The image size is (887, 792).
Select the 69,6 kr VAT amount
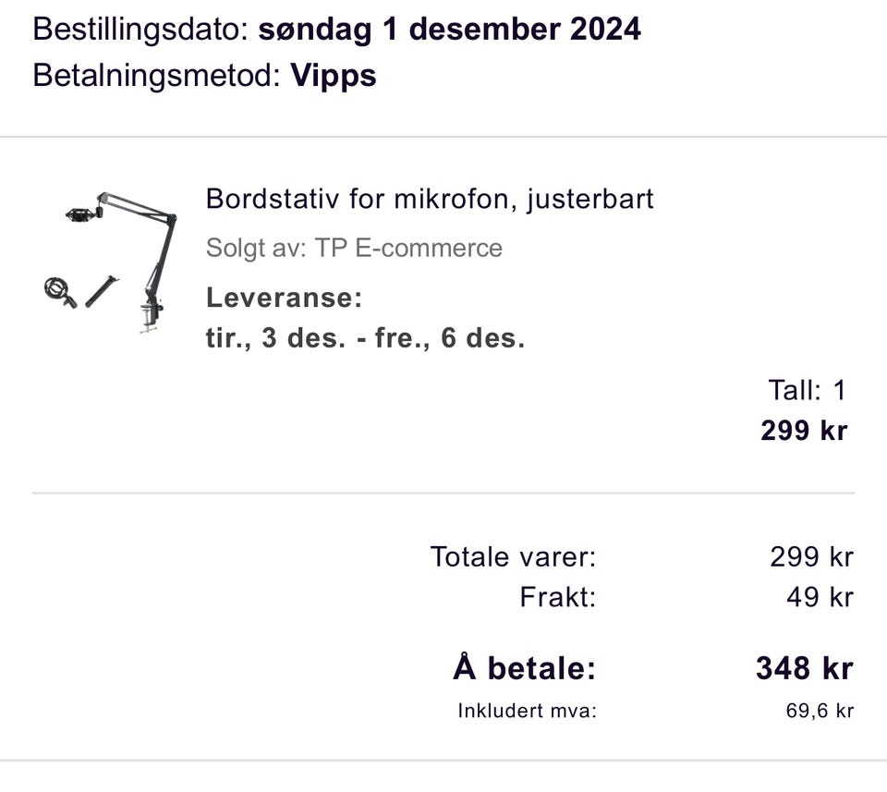[x=820, y=711]
